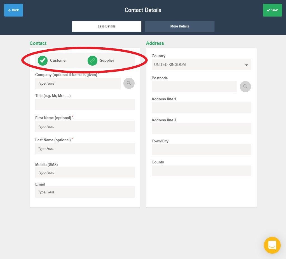Switch to the Less Details tab
This screenshot has height=259, width=286.
[x=106, y=26]
